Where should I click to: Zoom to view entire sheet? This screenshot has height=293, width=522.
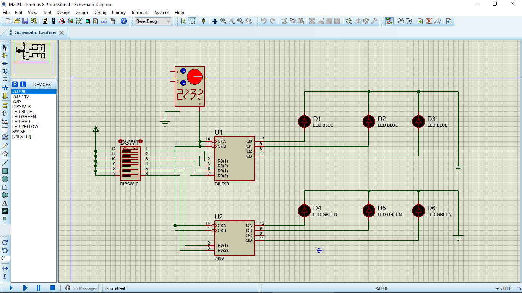[240, 21]
